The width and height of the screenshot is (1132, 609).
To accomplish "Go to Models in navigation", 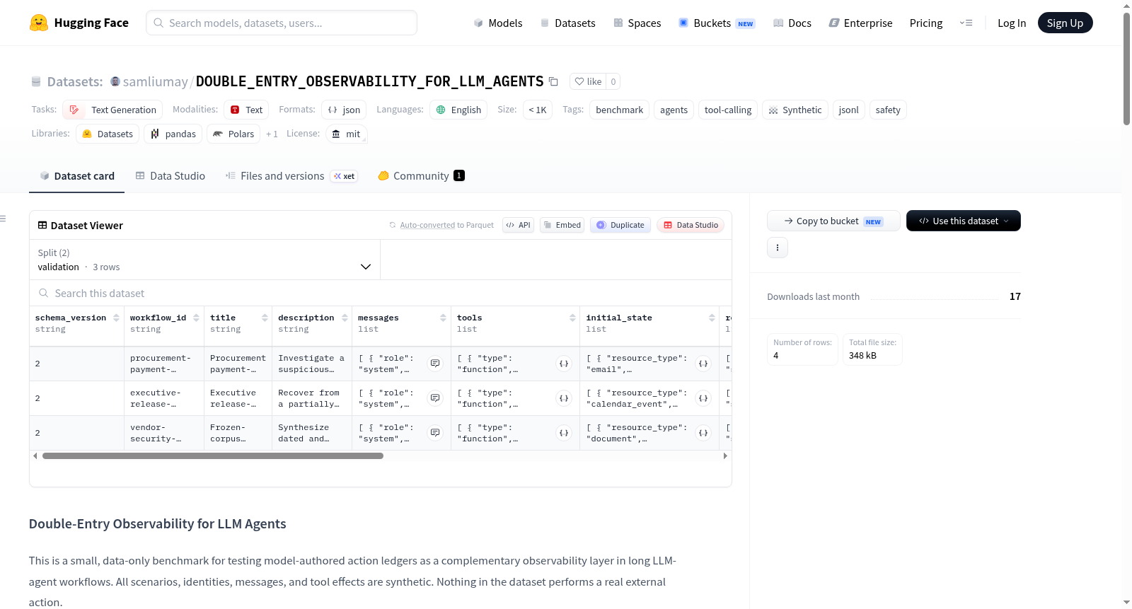I will [497, 23].
